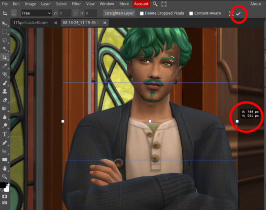Switch to the 08-18-24_11-15-48 tab
This screenshot has width=266, height=210.
79,23
